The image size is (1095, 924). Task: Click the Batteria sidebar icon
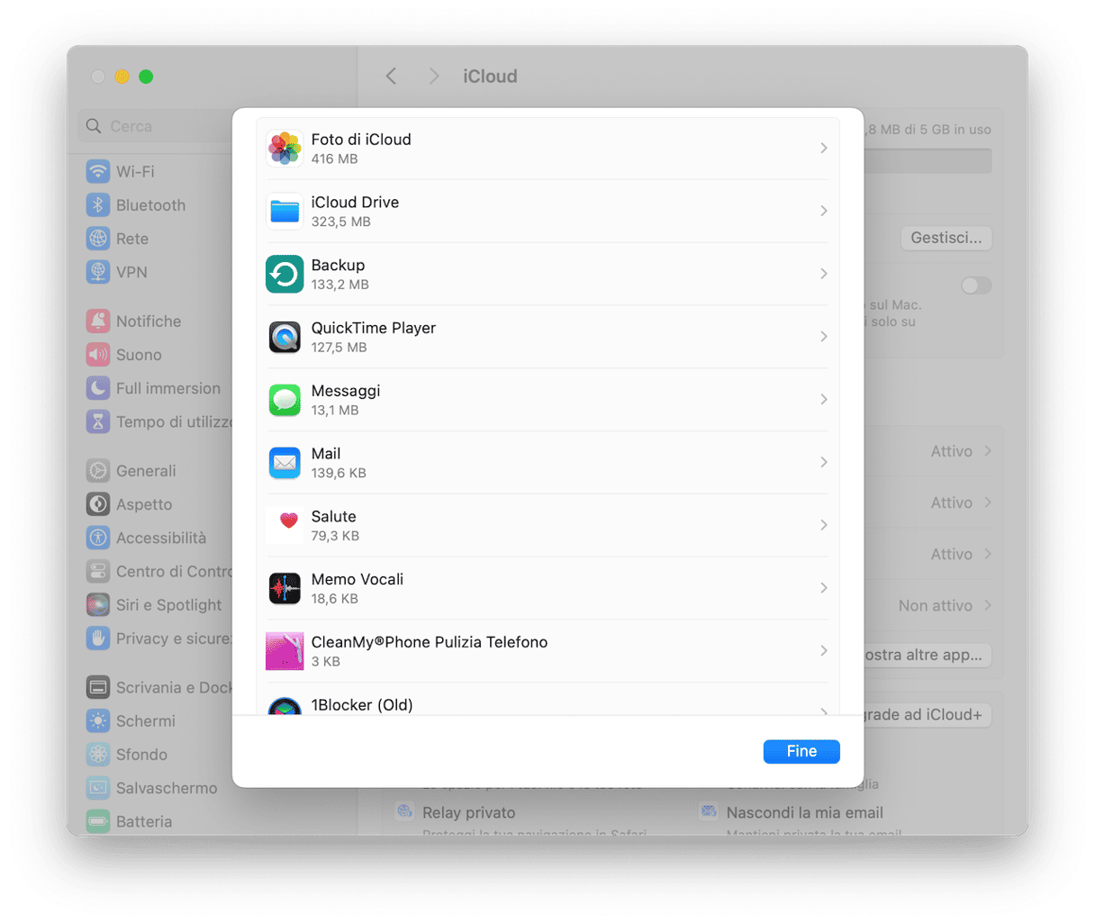click(98, 821)
